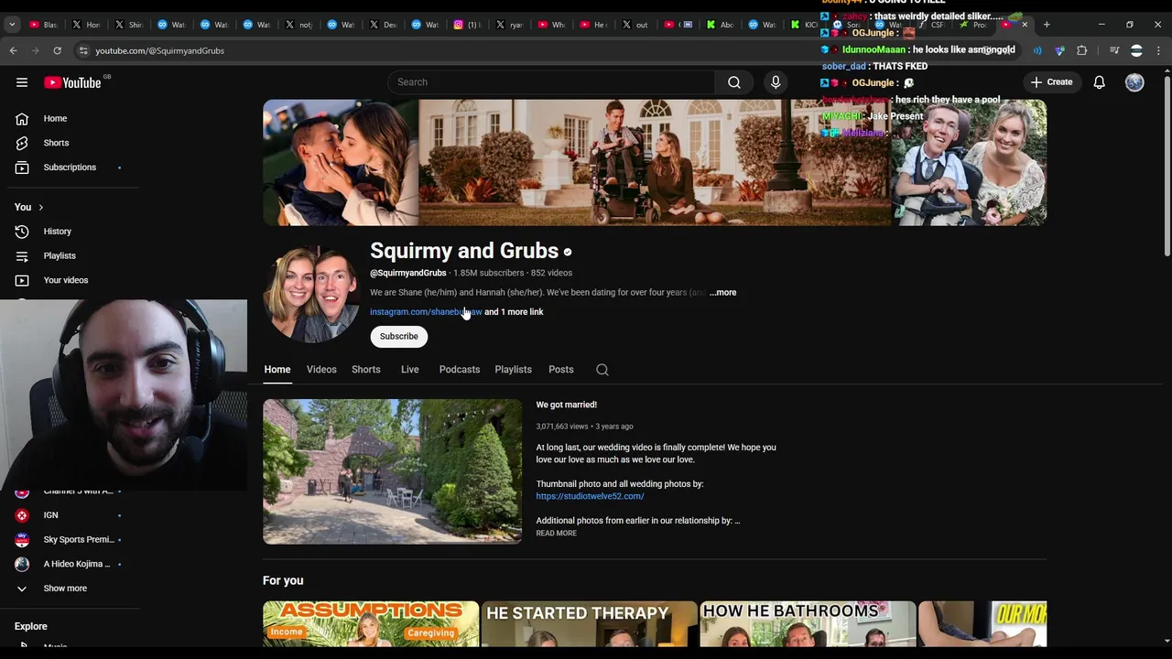1172x659 pixels.
Task: Switch to the Videos tab
Action: point(321,370)
